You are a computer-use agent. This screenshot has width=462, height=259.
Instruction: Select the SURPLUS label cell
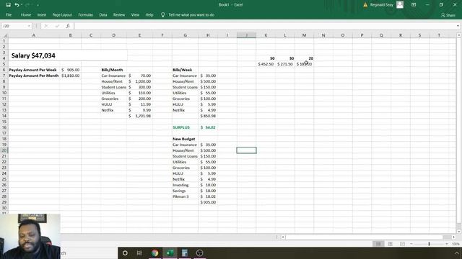click(185, 127)
